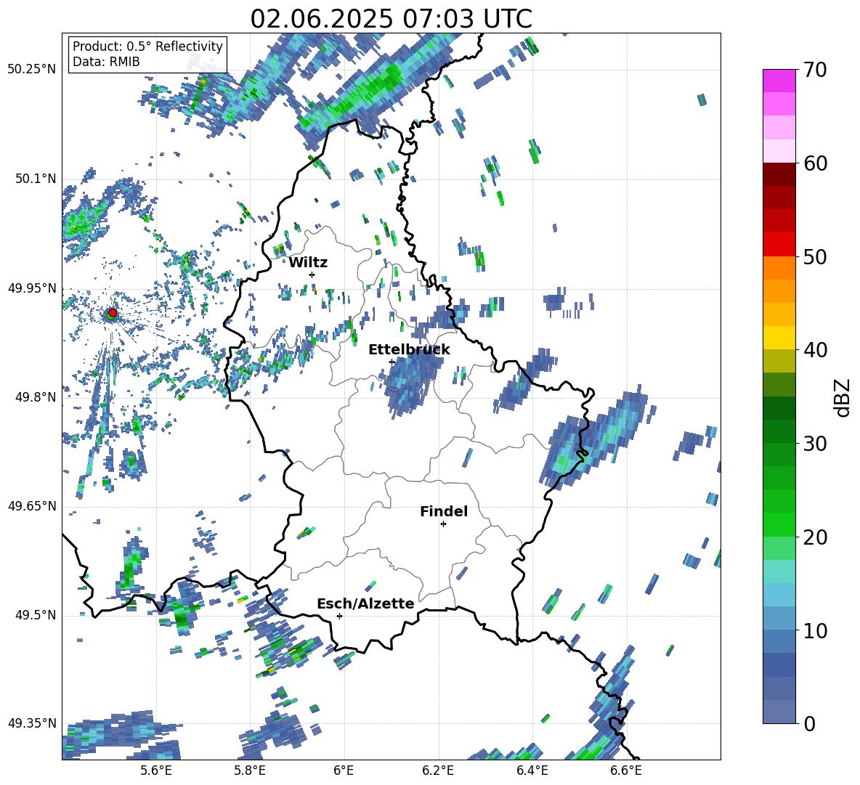Click the colorbar value 70
Image resolution: width=860 pixels, height=785 pixels.
[815, 70]
